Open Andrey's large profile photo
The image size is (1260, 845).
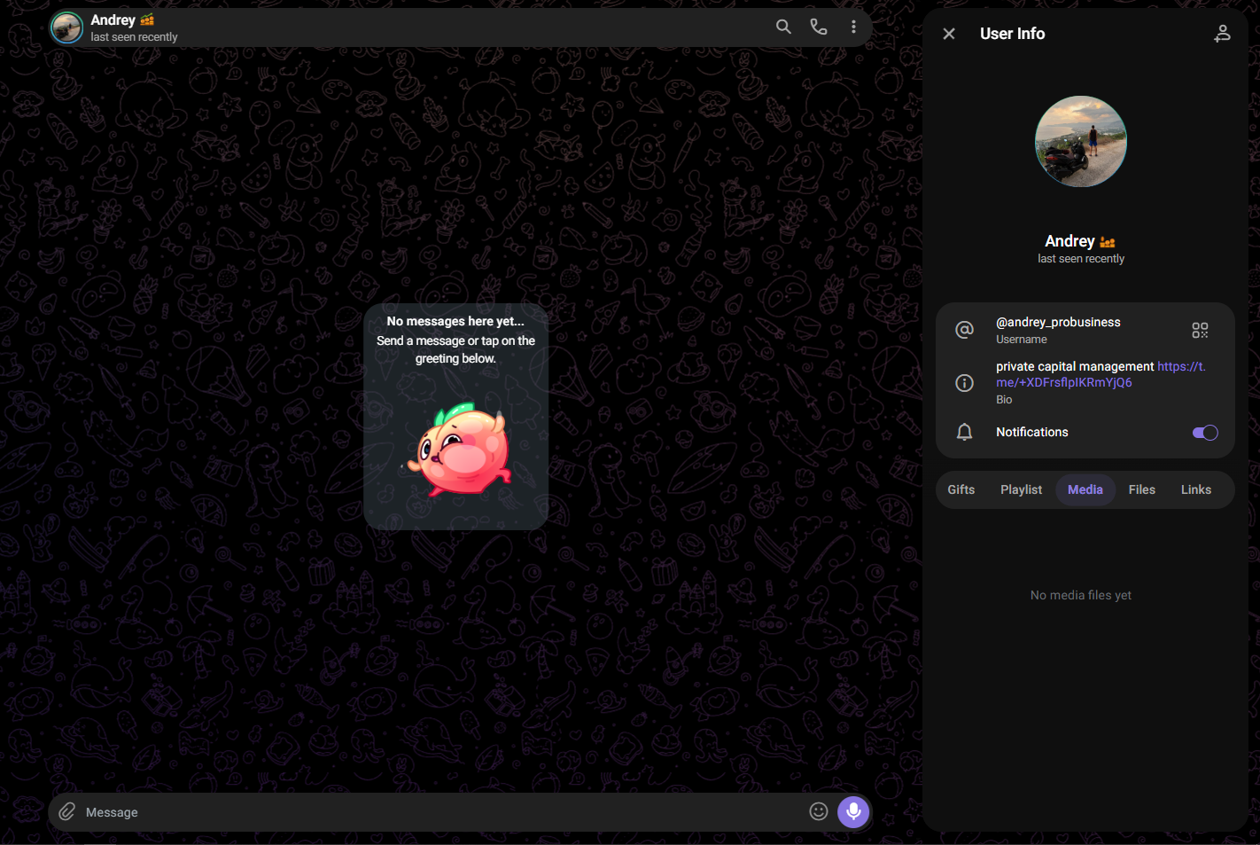[1081, 141]
